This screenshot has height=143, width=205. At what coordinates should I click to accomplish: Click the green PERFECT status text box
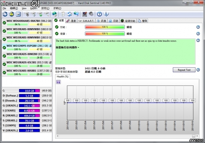pos(125,51)
